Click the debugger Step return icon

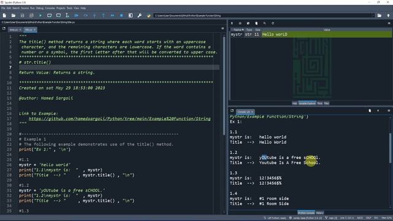point(103,15)
